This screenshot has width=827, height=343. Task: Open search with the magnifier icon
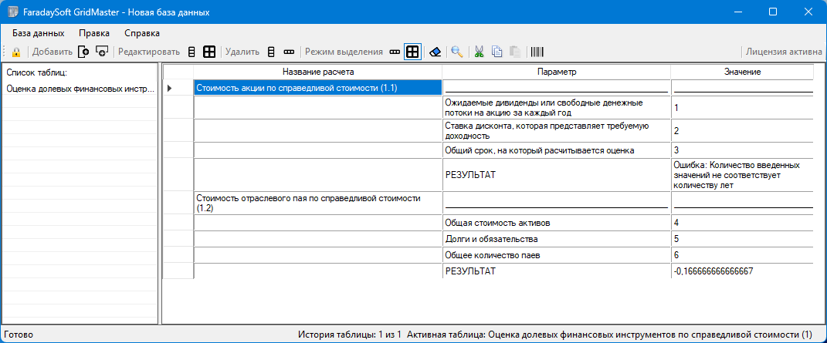457,52
